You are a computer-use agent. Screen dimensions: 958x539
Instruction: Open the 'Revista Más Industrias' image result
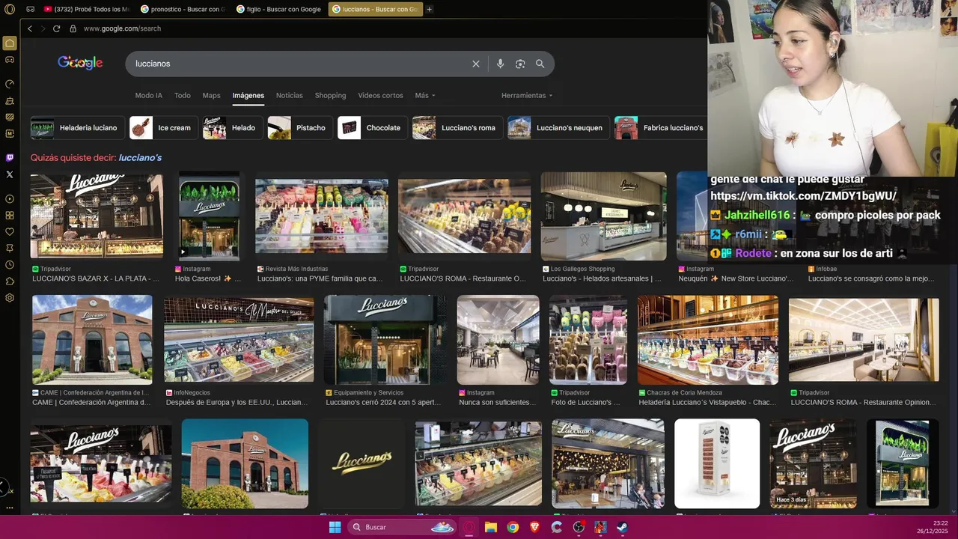click(322, 216)
